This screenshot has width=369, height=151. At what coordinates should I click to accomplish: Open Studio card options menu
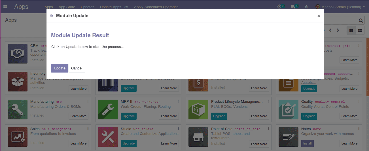[x=178, y=128]
